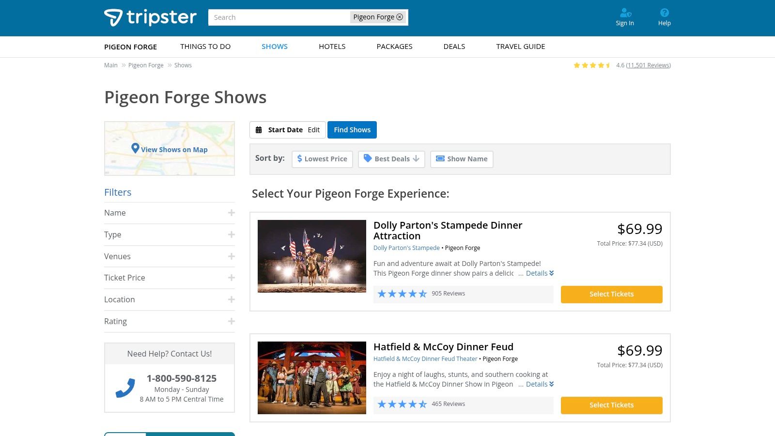Image resolution: width=775 pixels, height=436 pixels.
Task: Select Tickets for Dolly Parton's Stampede
Action: tap(612, 295)
